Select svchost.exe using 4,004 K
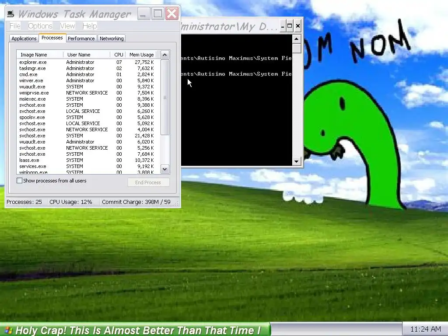This screenshot has height=336, width=448. click(87, 129)
